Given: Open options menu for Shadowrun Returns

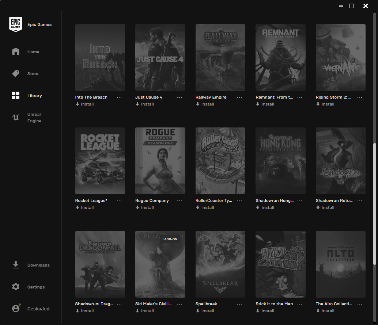Looking at the screenshot, I should [x=360, y=201].
